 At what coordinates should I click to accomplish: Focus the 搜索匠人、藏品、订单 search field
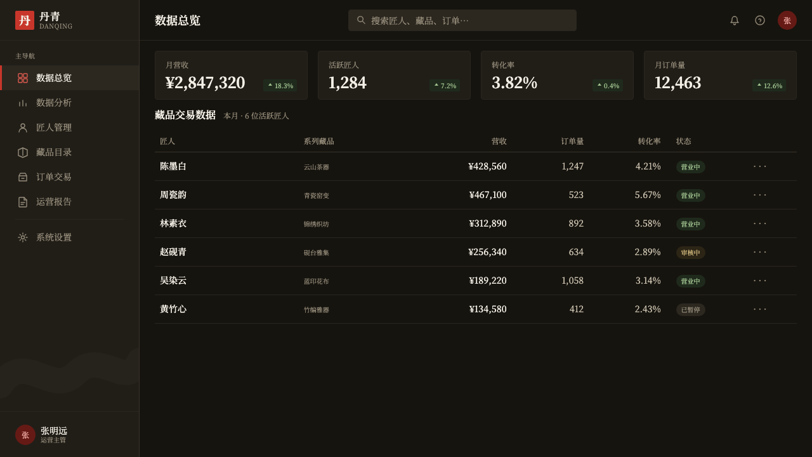[462, 20]
